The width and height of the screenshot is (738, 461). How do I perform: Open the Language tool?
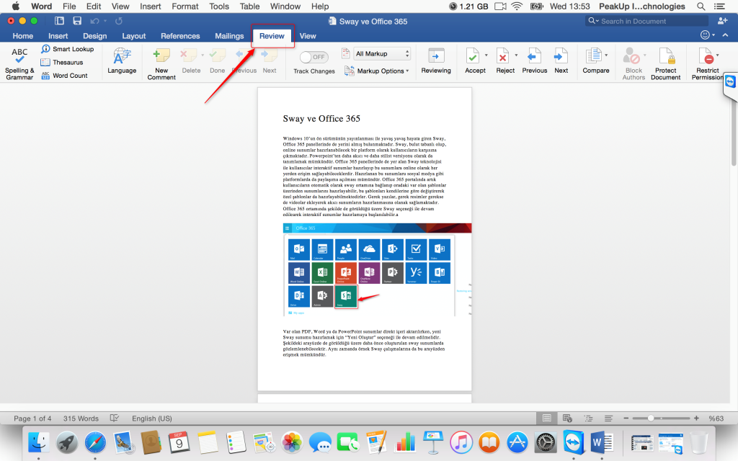[x=122, y=61]
